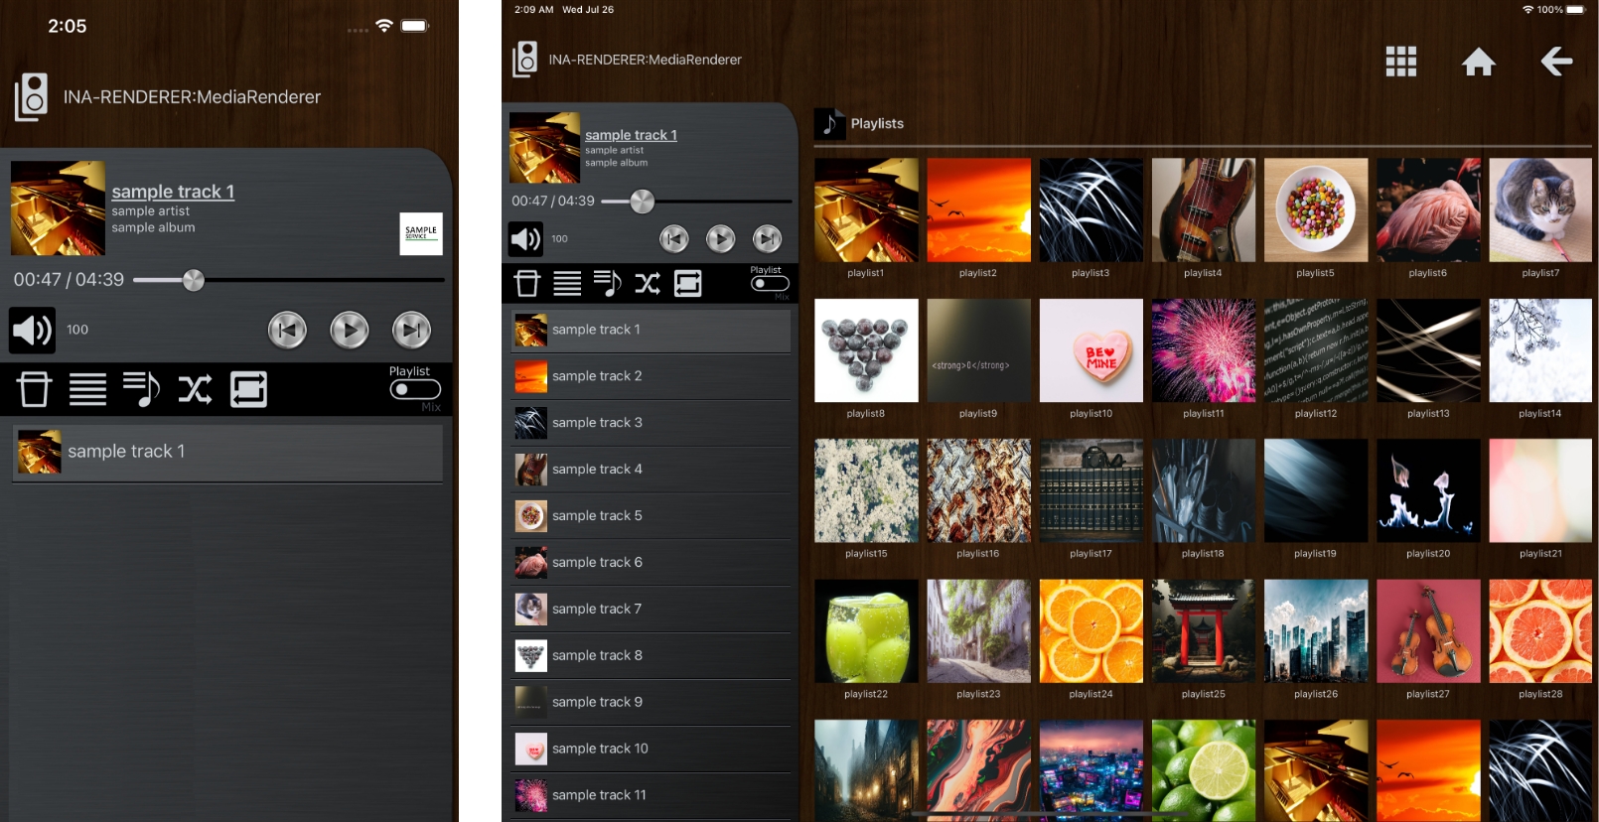Skip to the next track on phone player
This screenshot has width=1599, height=822.
pos(411,330)
